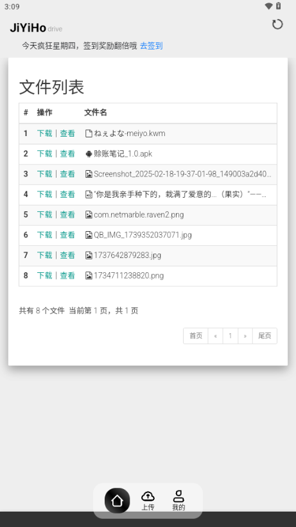
Task: View the Screenshot_2025-02-18 file
Action: click(x=67, y=174)
